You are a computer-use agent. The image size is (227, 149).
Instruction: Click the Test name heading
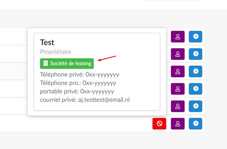click(47, 43)
